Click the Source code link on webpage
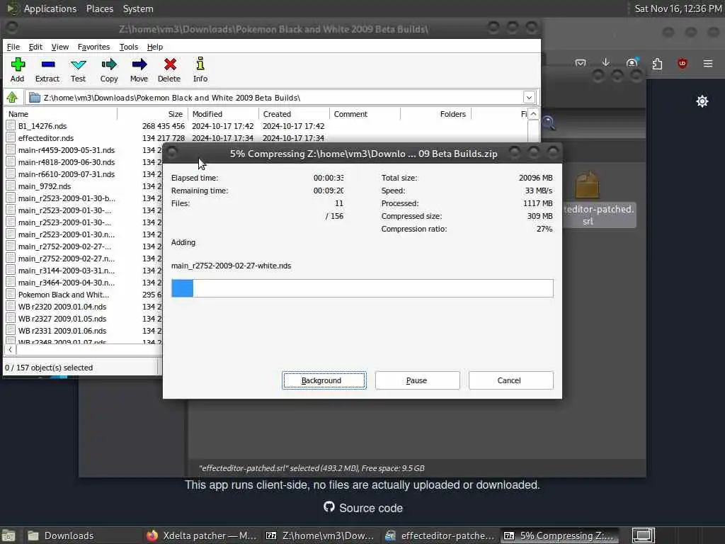Image resolution: width=725 pixels, height=544 pixels. tap(363, 507)
